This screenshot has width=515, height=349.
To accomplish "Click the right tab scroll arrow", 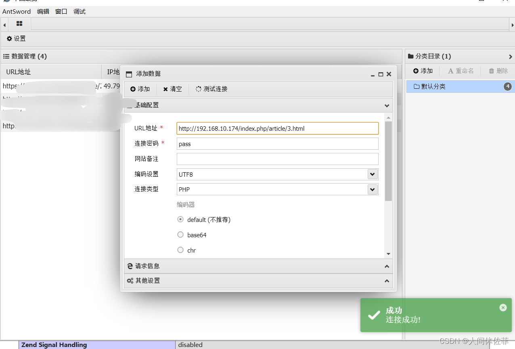I will pyautogui.click(x=512, y=25).
